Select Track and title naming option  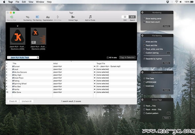[144, 46]
